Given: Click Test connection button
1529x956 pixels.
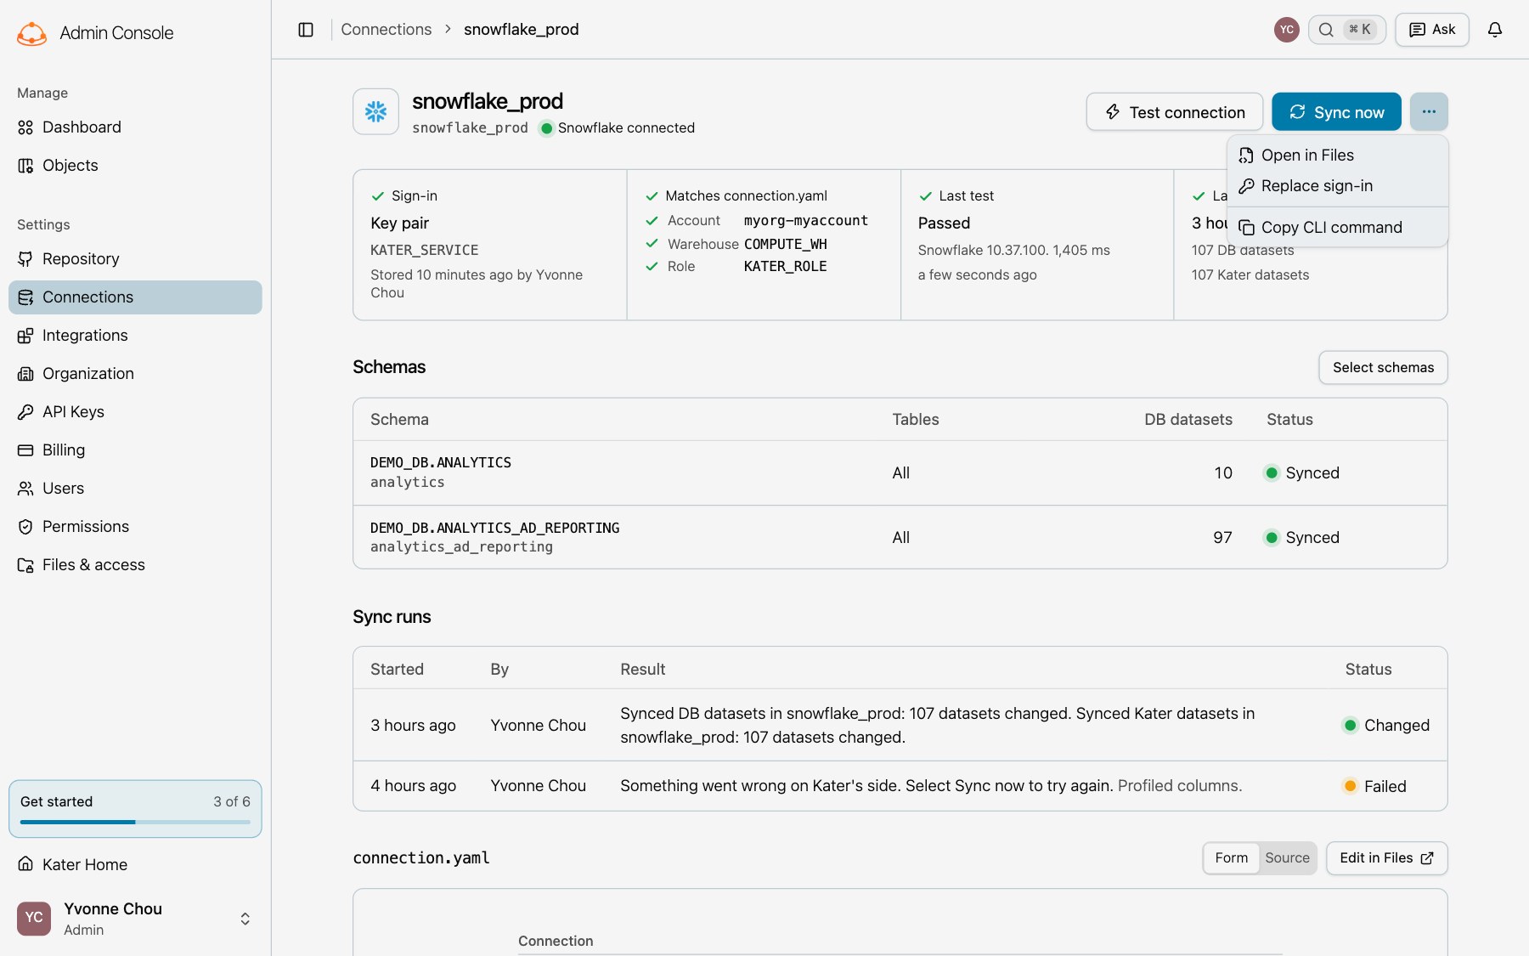Looking at the screenshot, I should (x=1175, y=112).
